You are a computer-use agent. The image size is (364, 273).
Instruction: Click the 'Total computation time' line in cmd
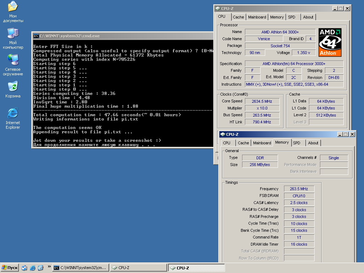pos(107,115)
